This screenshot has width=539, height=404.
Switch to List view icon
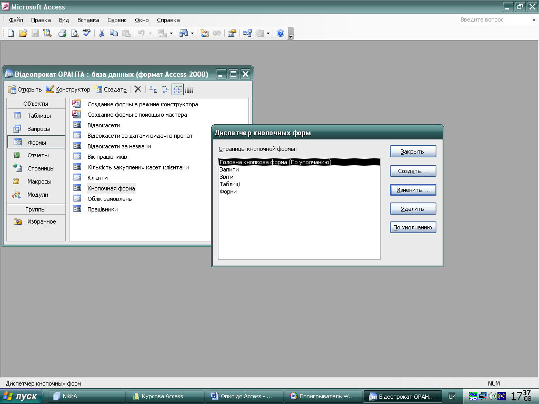[177, 89]
